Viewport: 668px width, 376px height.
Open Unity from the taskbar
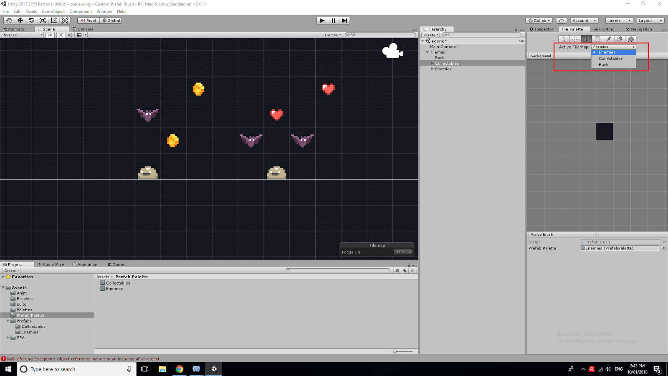coord(214,369)
